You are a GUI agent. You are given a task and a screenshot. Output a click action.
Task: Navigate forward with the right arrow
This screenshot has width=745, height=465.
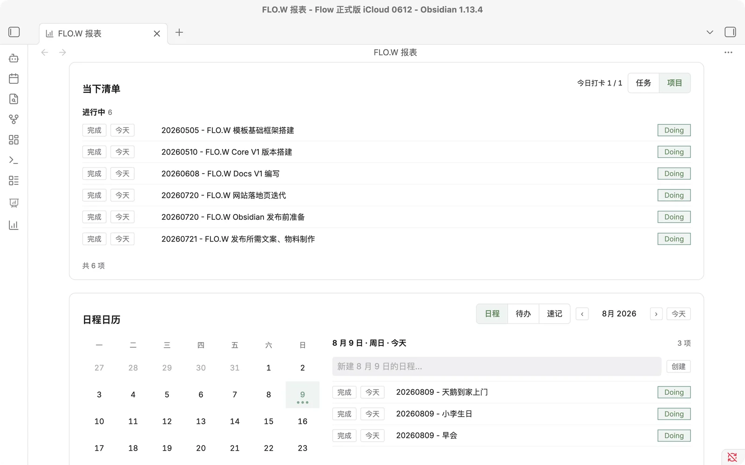click(62, 53)
